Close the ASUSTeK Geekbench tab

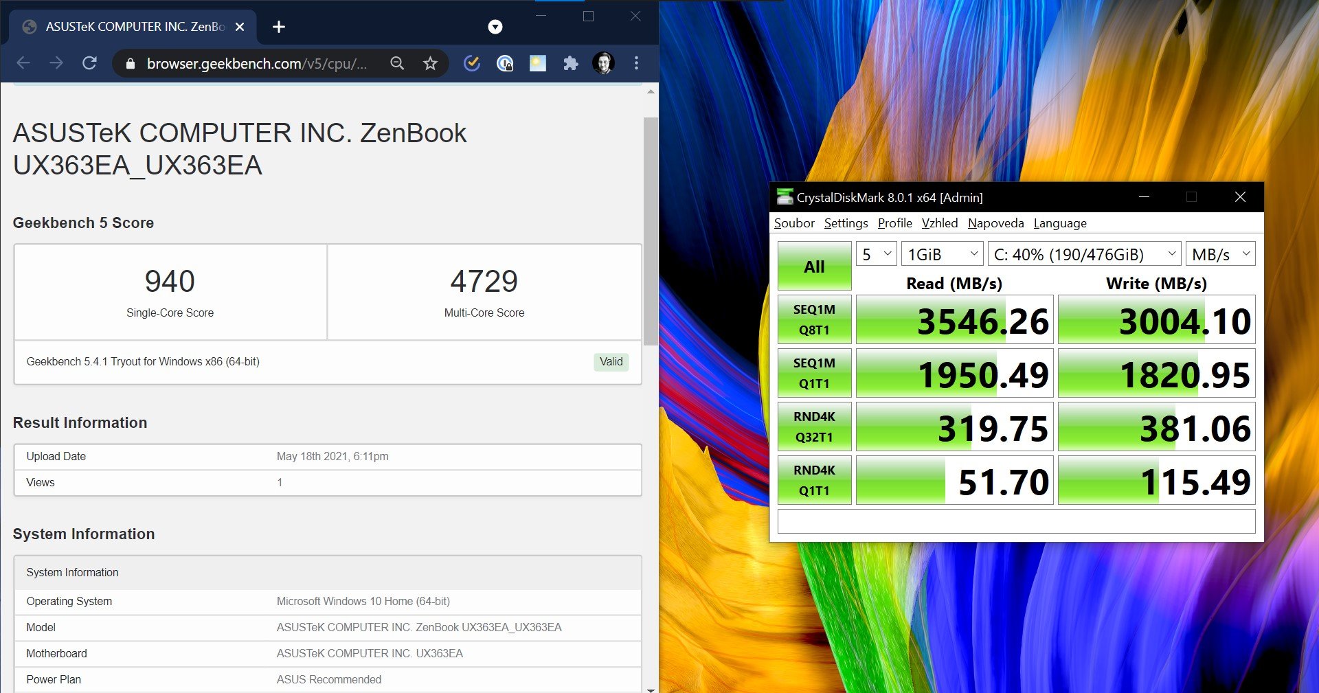pos(240,27)
